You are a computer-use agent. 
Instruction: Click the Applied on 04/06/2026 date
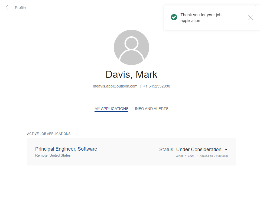pos(213,156)
